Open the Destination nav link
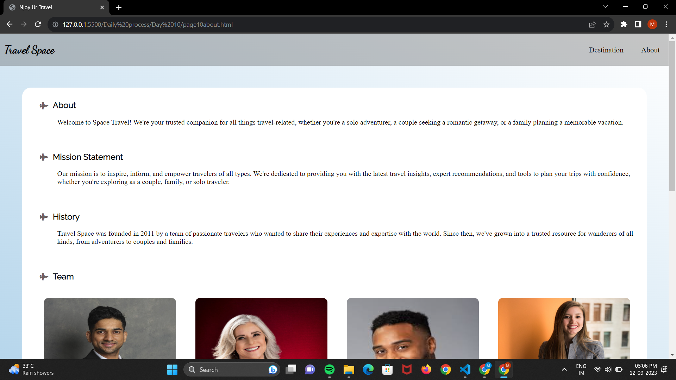 [x=606, y=50]
